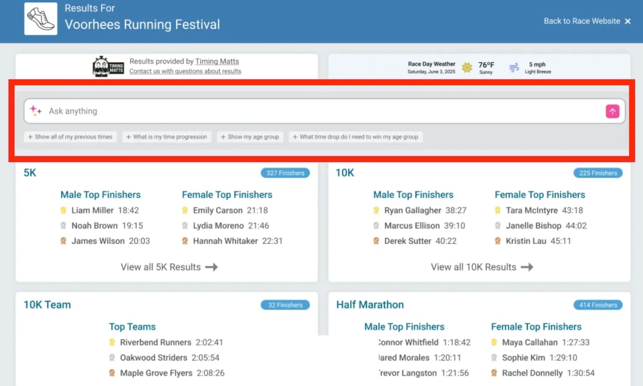Select the 'What is my time progression' suggestion
The image size is (643, 386).
(167, 137)
